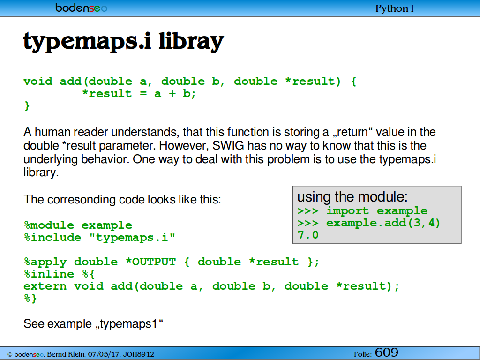This screenshot has width=480, height=360.
Task: Click the 'Python I' header label
Action: coord(394,8)
